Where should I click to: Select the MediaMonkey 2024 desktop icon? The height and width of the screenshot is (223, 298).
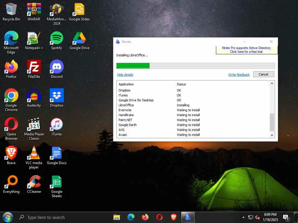[57, 14]
